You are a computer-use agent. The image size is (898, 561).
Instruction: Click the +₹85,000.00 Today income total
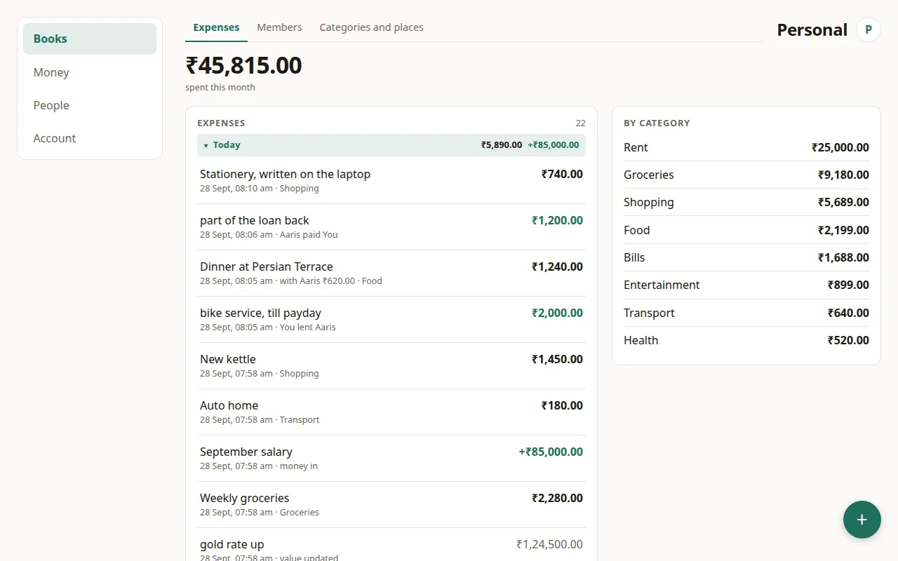553,145
